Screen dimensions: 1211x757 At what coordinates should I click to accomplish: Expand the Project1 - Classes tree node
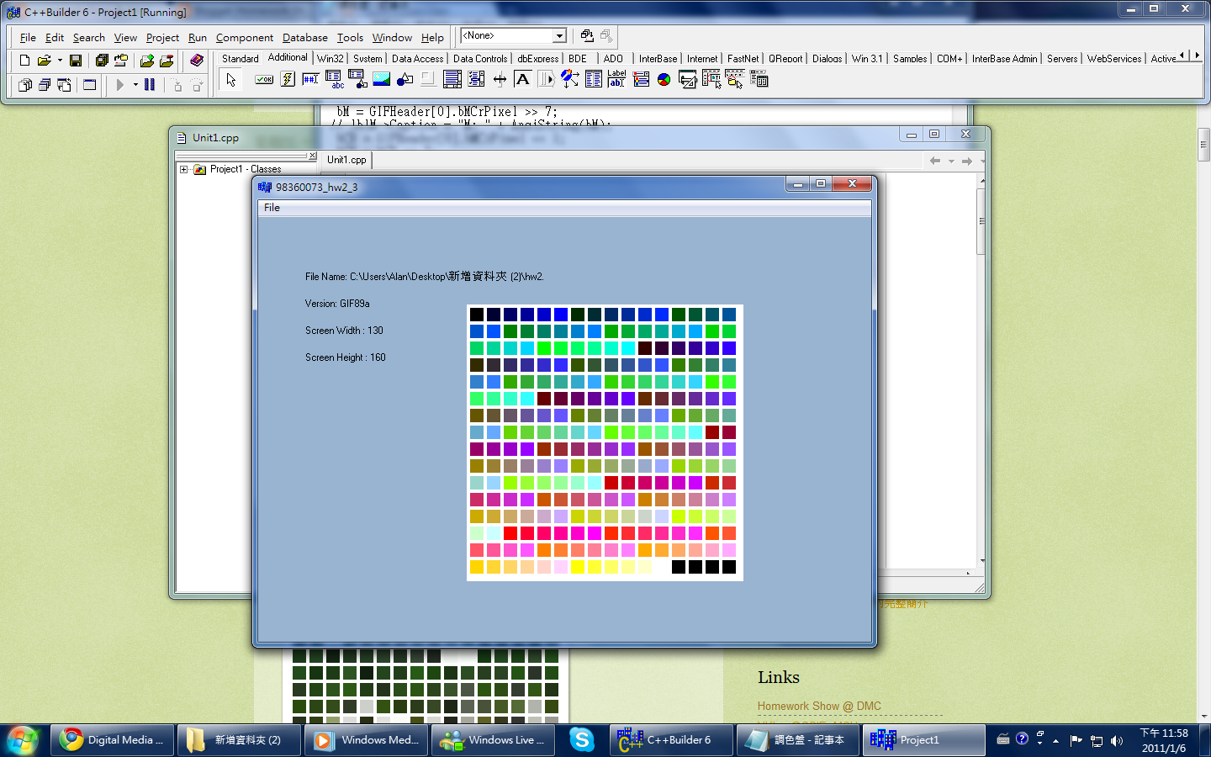point(184,169)
